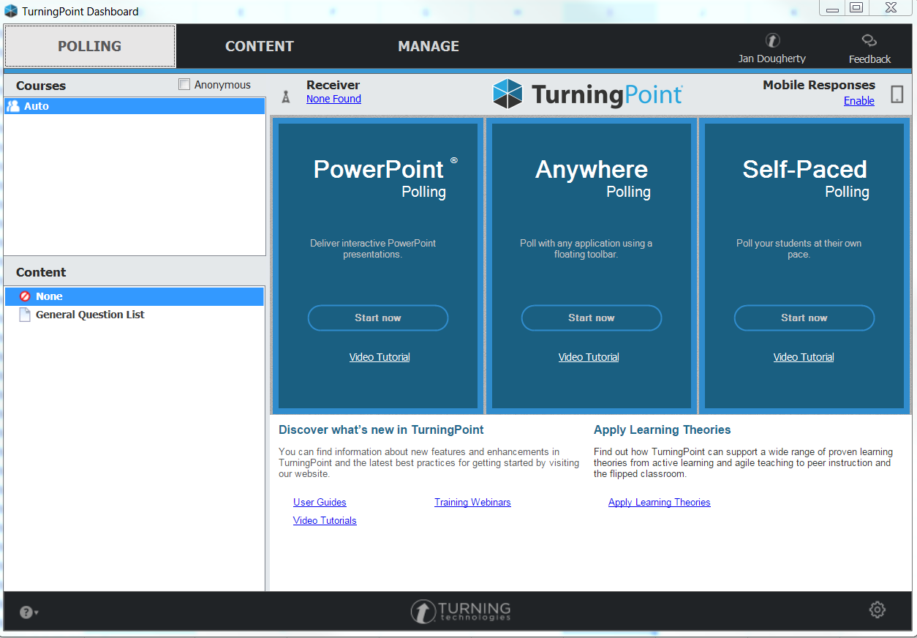Enable Mobile Responses link
Viewport: 917px width, 638px height.
[859, 101]
